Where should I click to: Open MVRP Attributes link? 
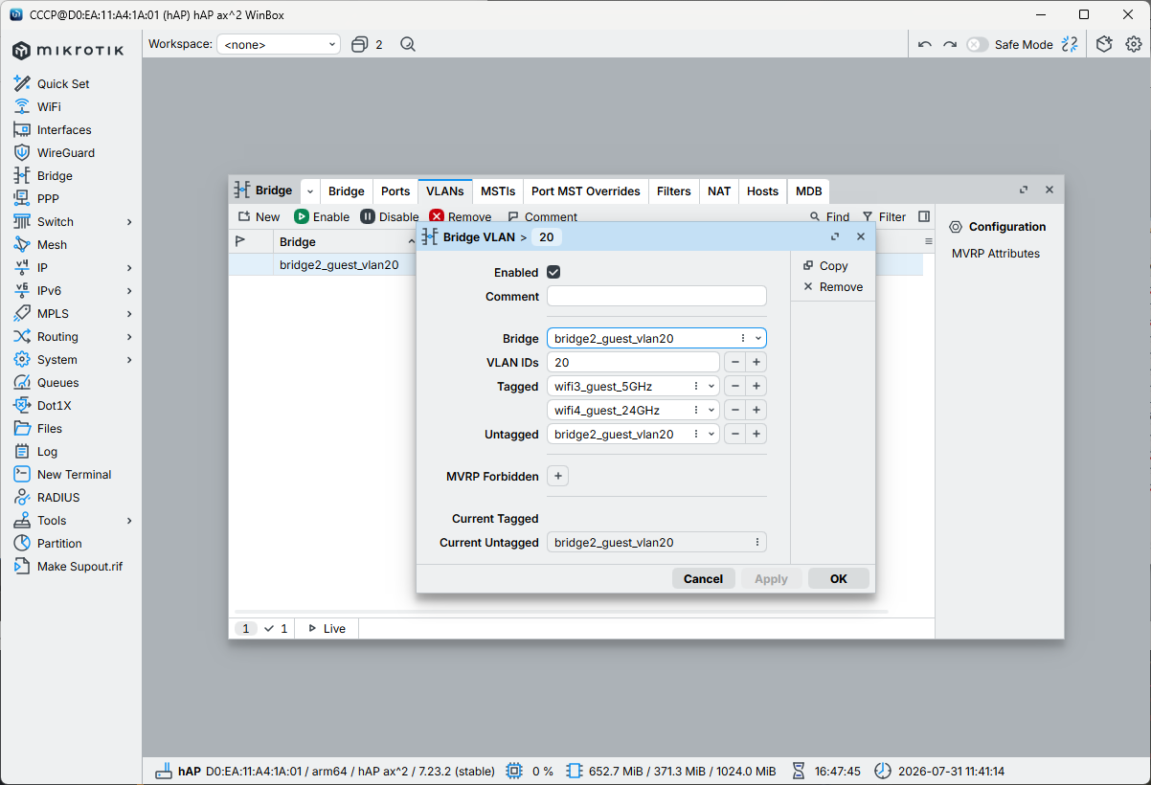[x=996, y=254]
